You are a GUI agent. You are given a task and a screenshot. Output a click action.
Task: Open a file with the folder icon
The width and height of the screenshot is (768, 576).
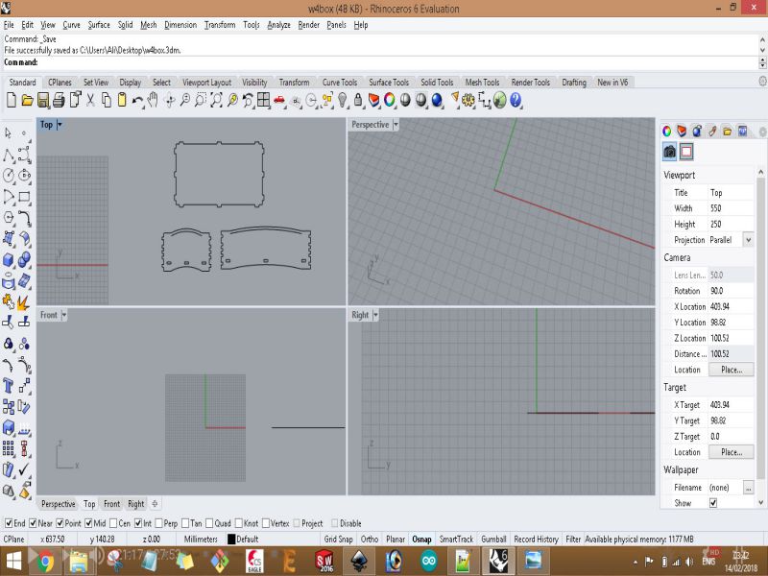coord(28,101)
